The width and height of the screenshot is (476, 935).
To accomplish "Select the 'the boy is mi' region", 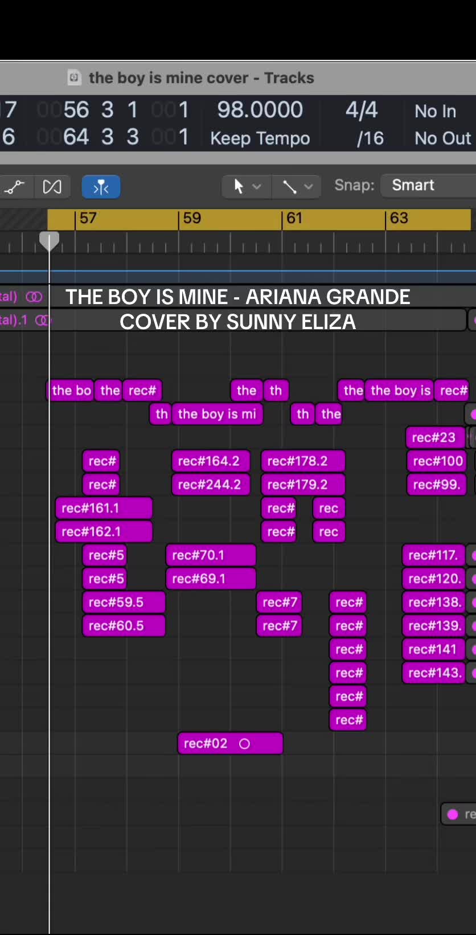I will (217, 414).
